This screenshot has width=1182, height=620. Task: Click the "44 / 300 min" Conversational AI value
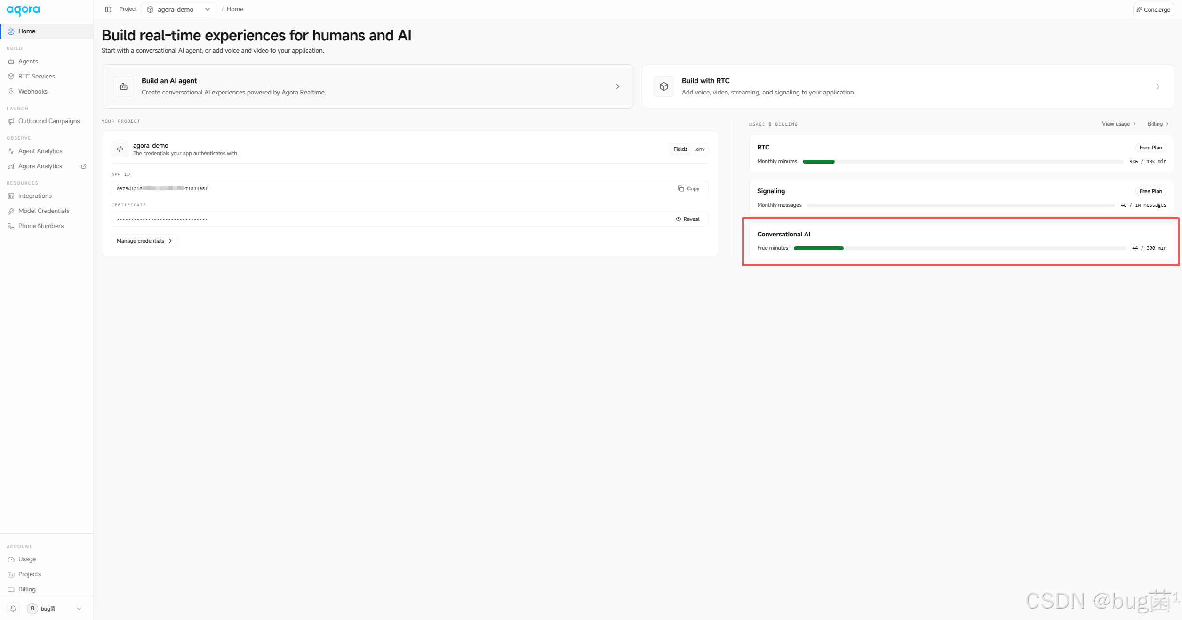[x=1149, y=248]
